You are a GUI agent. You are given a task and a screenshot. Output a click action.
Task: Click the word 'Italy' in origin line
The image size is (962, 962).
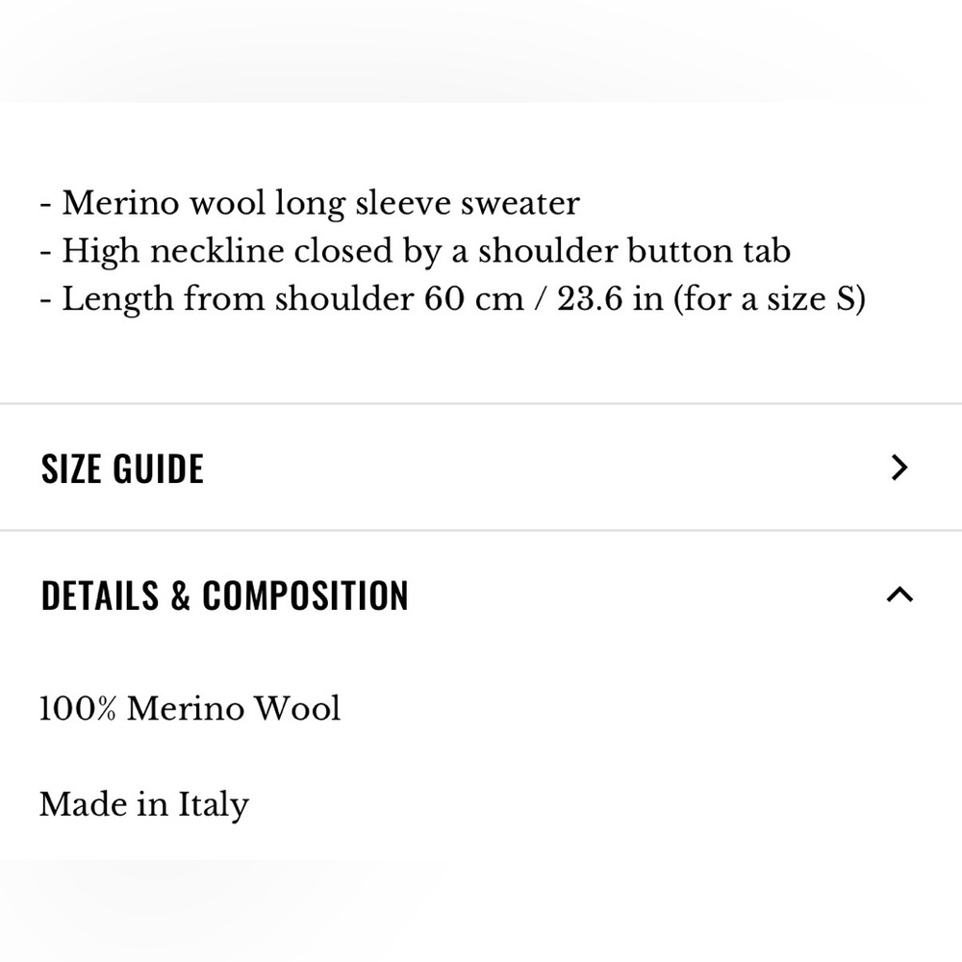214,805
